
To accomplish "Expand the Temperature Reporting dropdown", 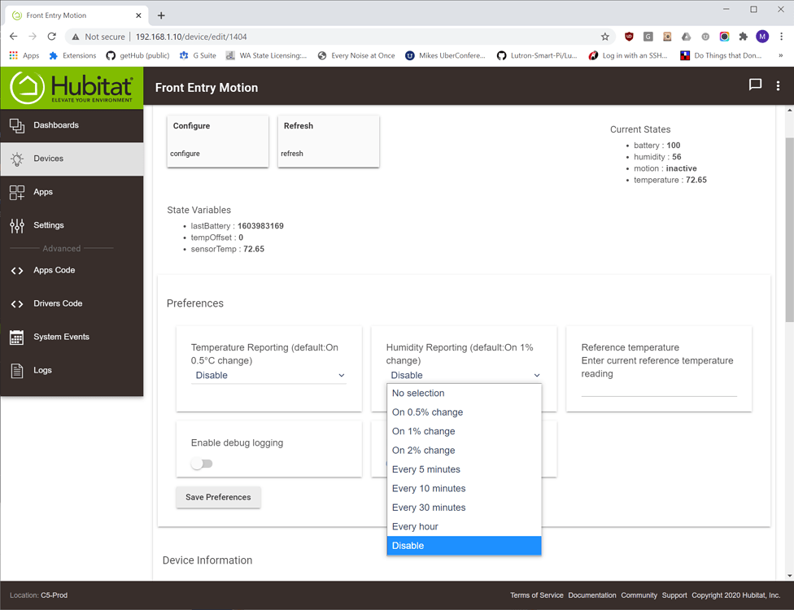I will [x=268, y=376].
